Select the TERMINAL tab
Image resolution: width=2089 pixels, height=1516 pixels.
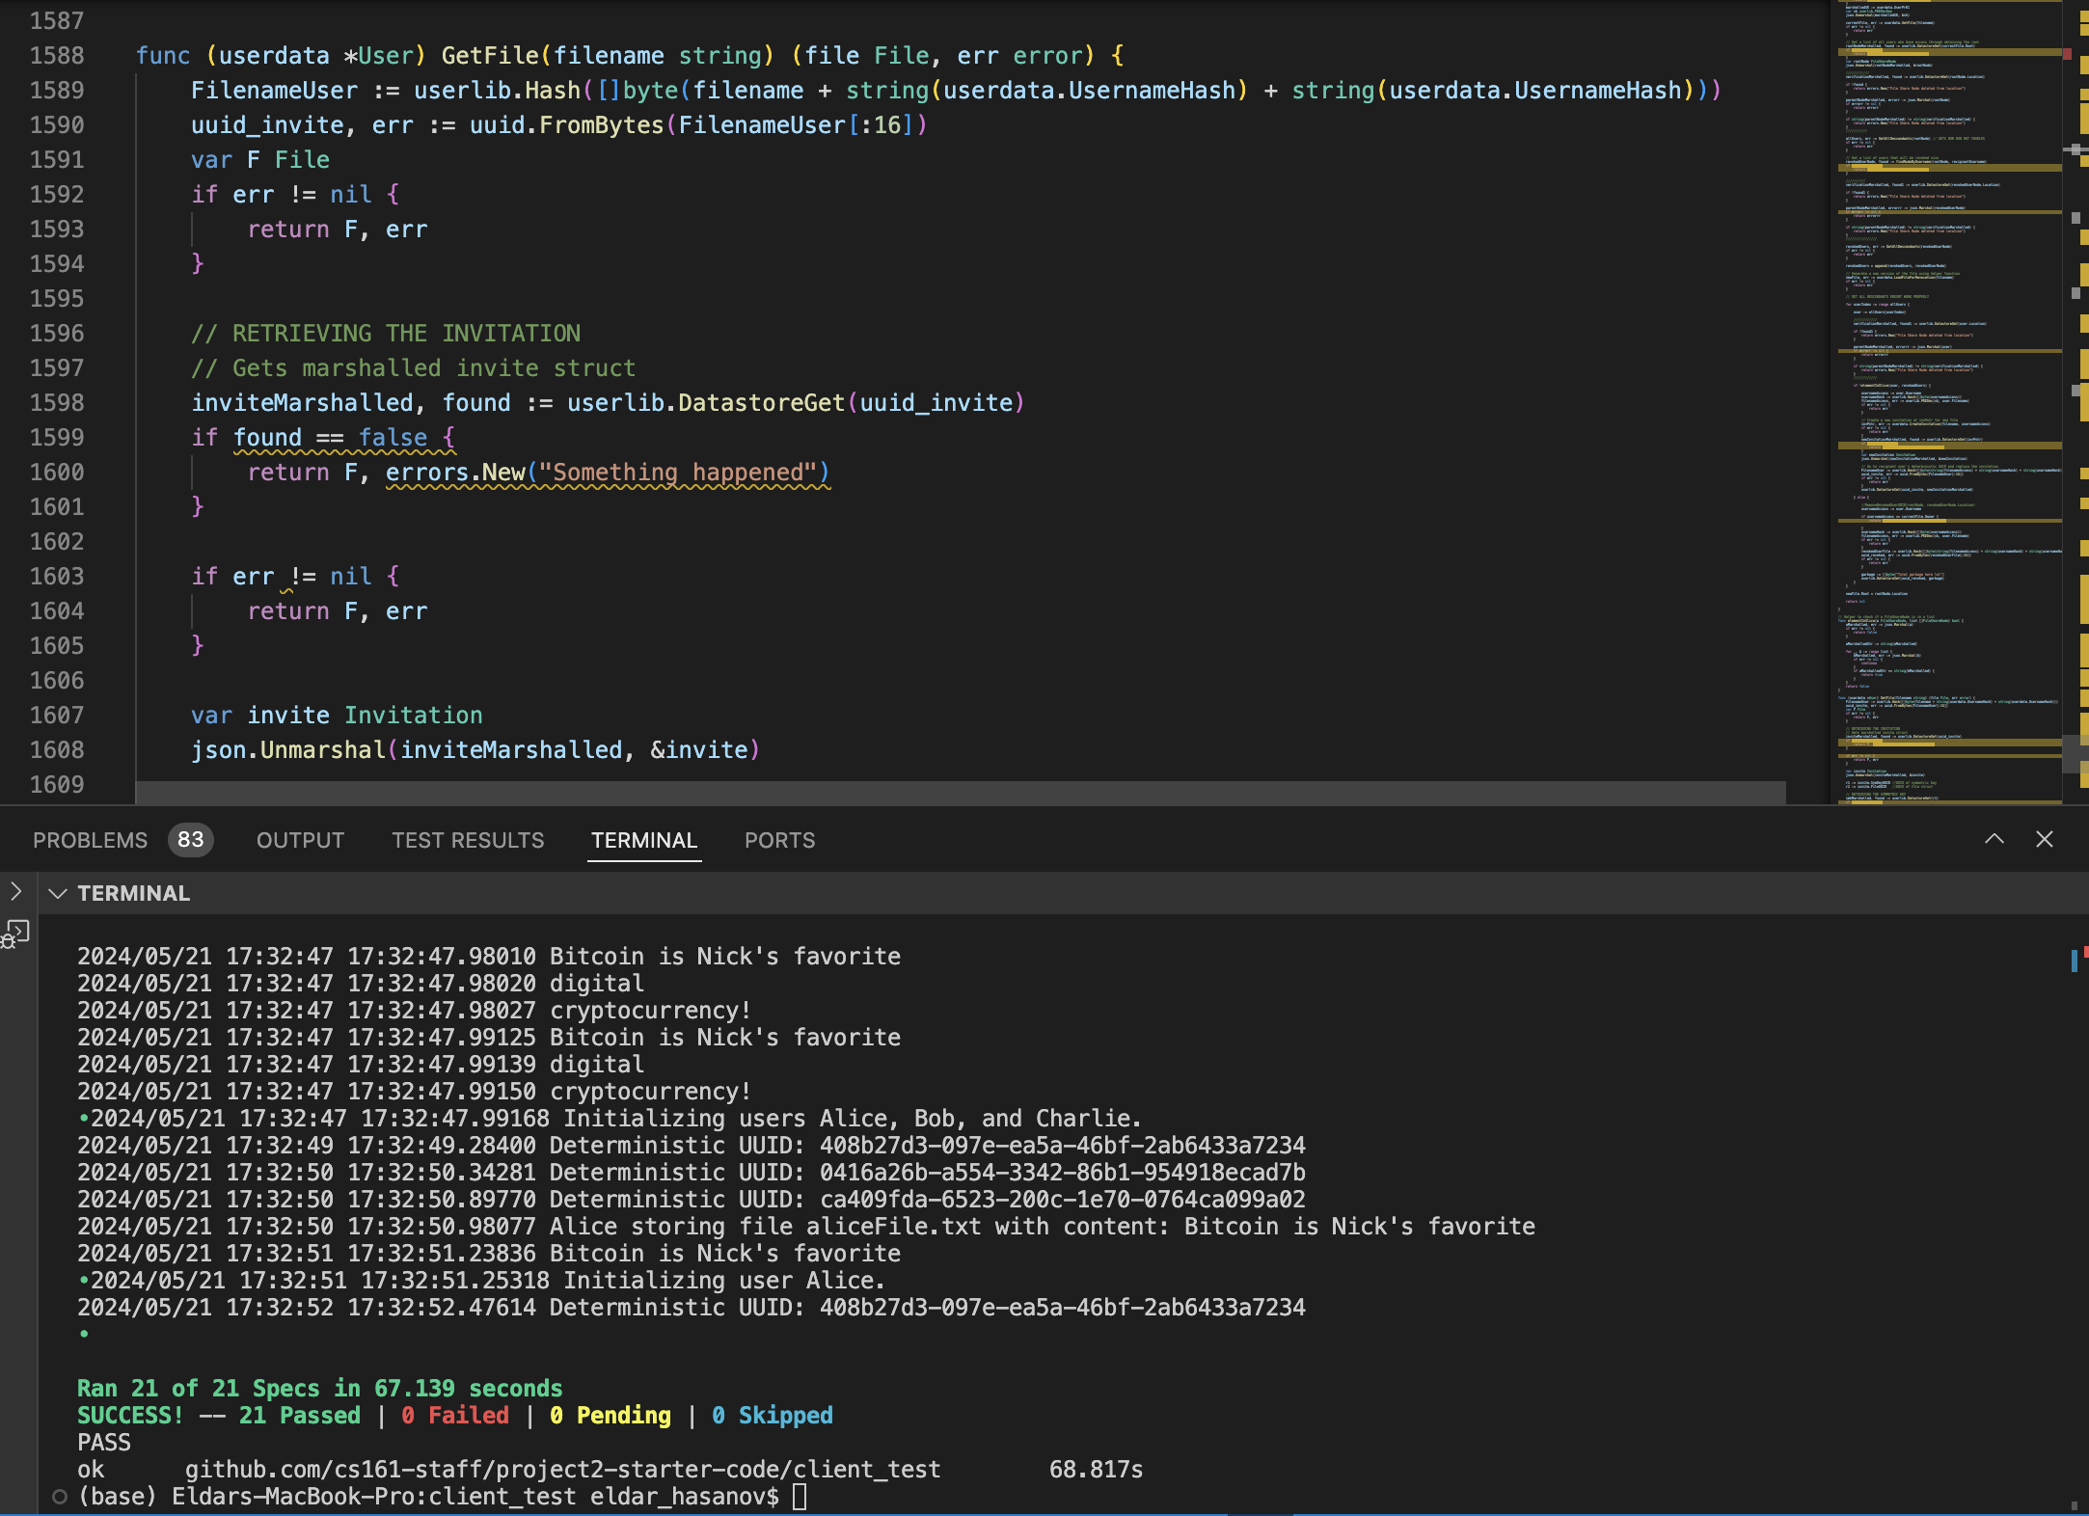tap(644, 840)
